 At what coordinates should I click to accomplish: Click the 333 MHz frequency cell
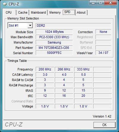(x=83, y=69)
